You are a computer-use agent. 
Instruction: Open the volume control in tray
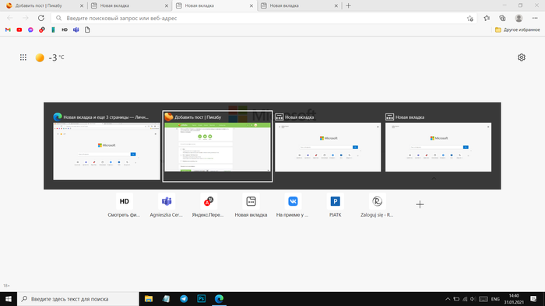(x=473, y=299)
